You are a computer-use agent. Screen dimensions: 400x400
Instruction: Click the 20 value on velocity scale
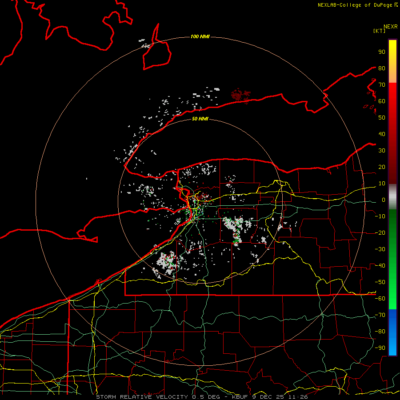pos(382,167)
